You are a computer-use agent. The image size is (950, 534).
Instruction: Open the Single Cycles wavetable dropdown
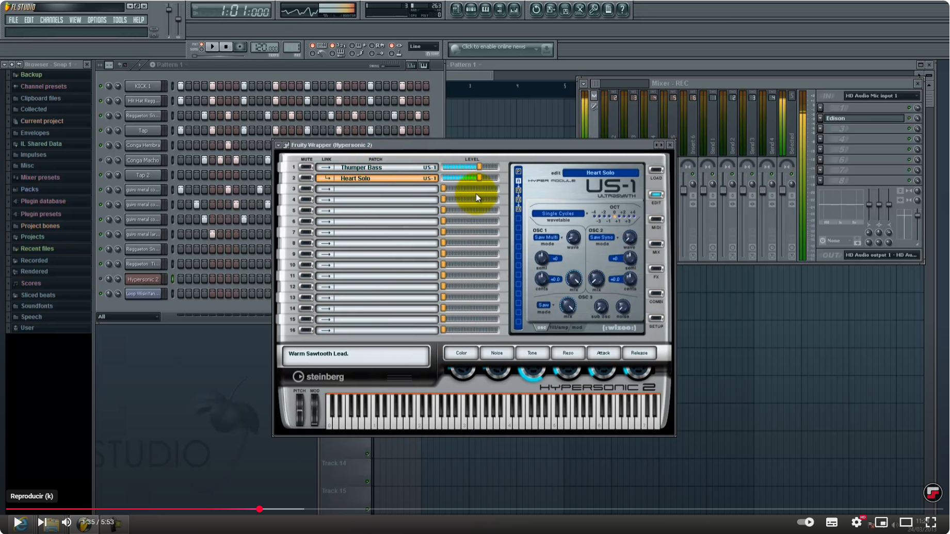pyautogui.click(x=558, y=214)
